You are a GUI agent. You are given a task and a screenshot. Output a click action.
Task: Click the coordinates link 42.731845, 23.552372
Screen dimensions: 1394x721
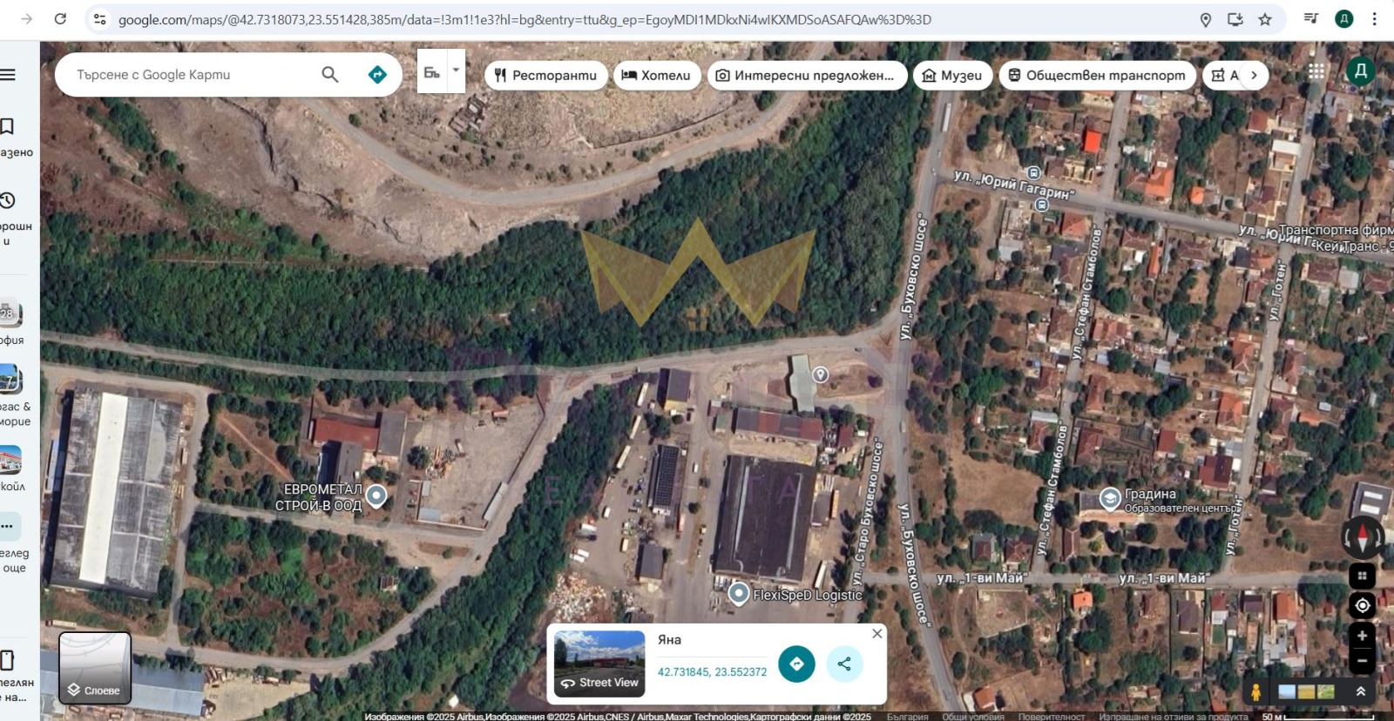click(712, 672)
